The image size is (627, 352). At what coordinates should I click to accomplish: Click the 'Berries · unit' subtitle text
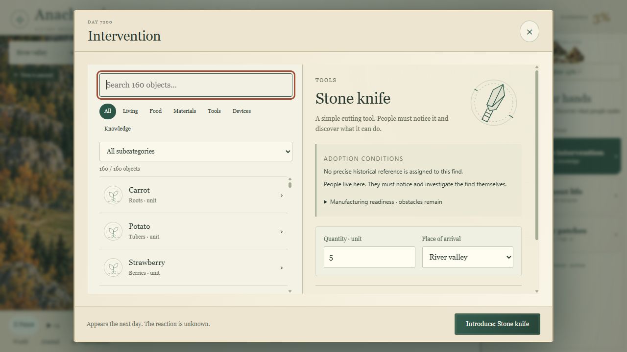click(144, 273)
